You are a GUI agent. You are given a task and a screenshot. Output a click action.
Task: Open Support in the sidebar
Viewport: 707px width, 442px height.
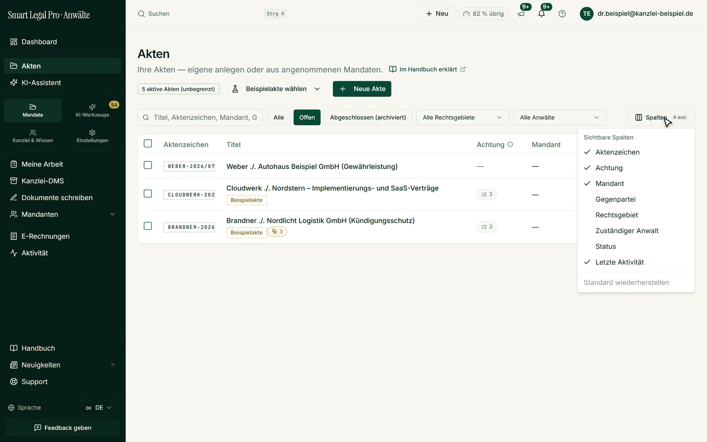coord(63,382)
